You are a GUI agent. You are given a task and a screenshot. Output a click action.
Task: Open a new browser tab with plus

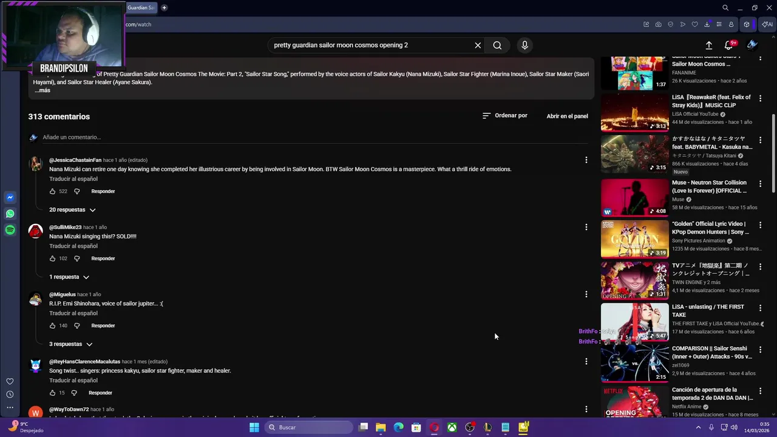pos(164,8)
